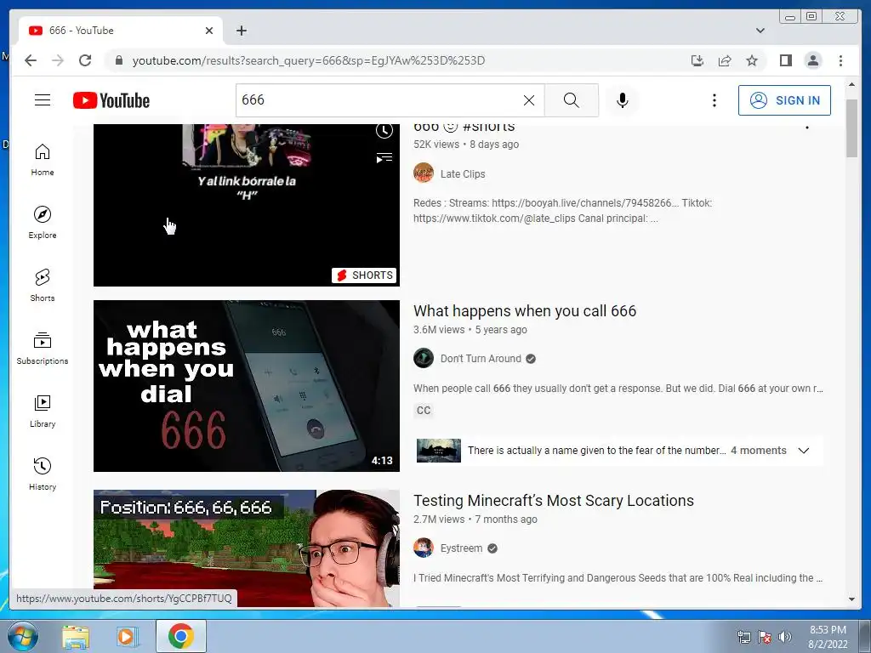
Task: Open title What happens when you call 666
Action: pyautogui.click(x=524, y=311)
